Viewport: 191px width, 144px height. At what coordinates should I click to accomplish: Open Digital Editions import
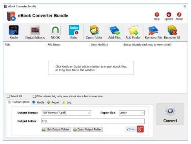35,32
